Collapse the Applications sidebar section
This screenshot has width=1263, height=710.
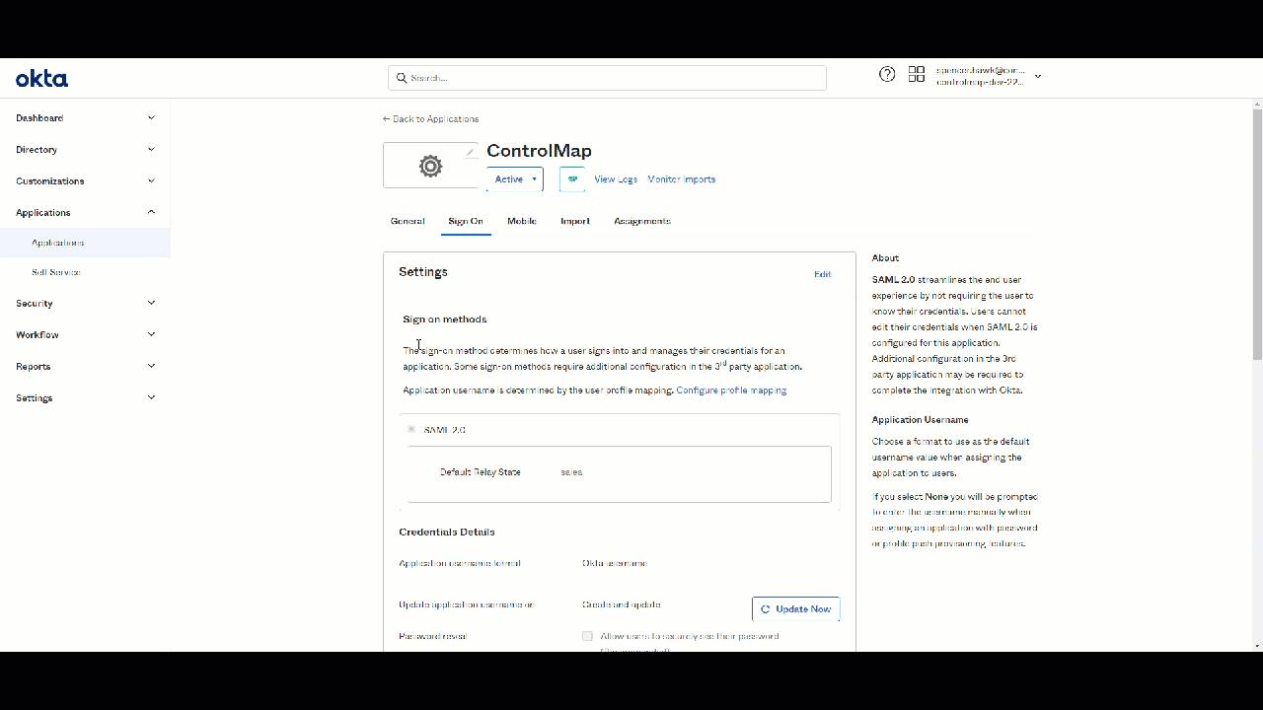click(x=85, y=213)
